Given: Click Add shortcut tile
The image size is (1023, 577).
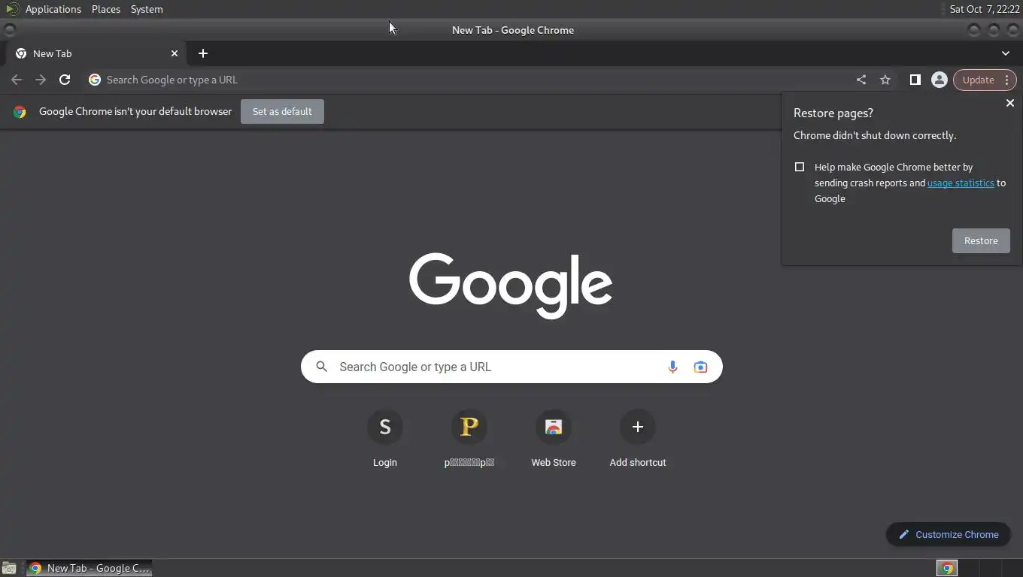Looking at the screenshot, I should click(637, 440).
